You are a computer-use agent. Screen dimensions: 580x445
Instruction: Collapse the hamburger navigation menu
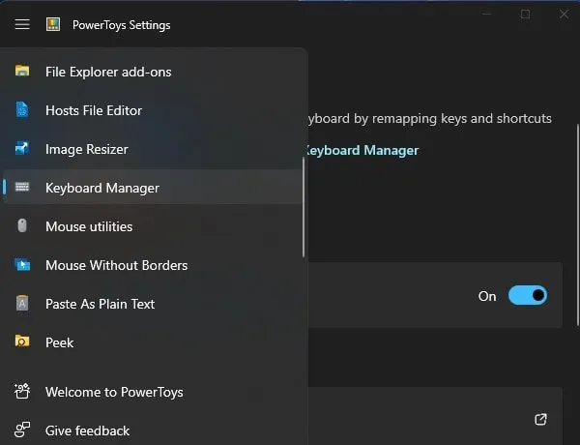point(22,25)
